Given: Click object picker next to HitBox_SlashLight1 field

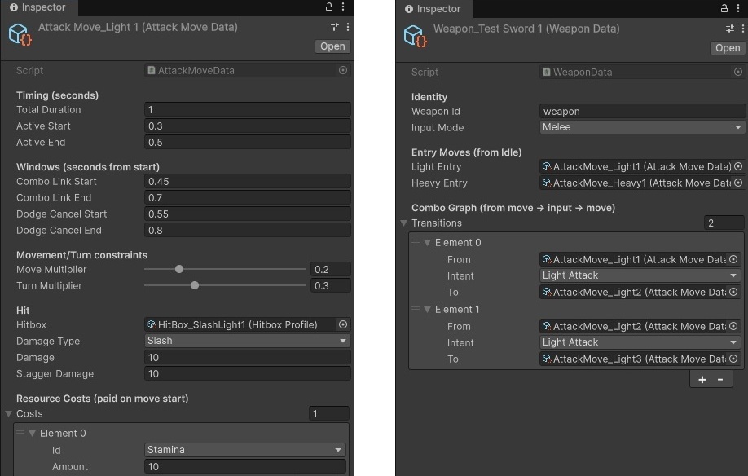Looking at the screenshot, I should point(343,324).
